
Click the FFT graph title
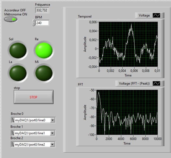pyautogui.click(x=80, y=85)
